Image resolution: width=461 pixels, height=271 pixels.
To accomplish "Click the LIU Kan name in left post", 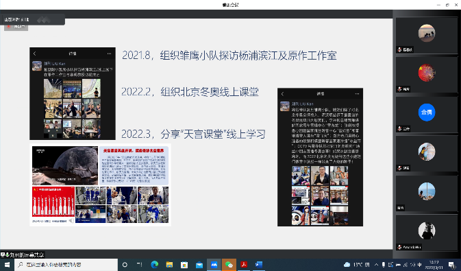I will [x=54, y=63].
